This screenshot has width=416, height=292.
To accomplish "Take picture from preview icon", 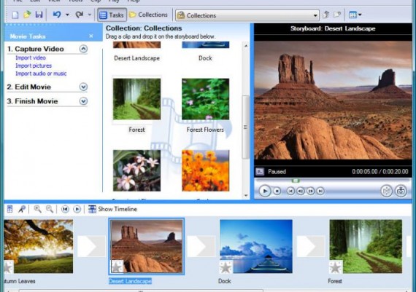I will pos(401,191).
